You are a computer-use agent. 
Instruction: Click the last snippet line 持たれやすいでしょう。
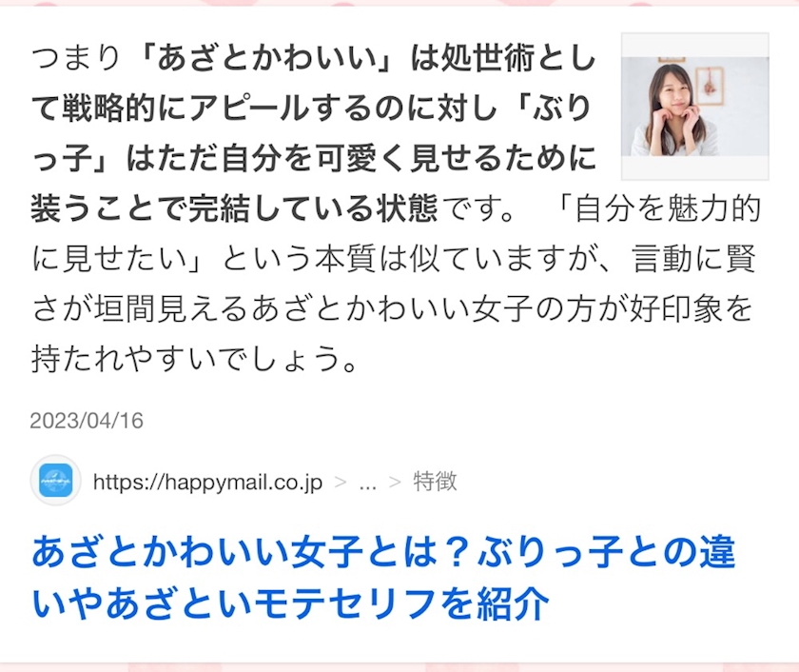tap(196, 358)
